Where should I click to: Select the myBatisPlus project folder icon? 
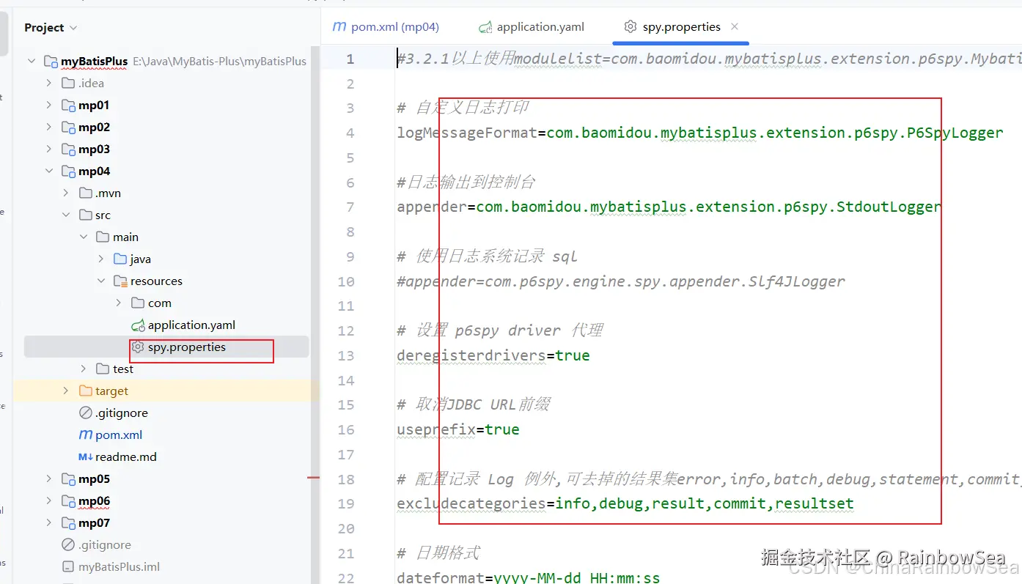click(x=51, y=61)
